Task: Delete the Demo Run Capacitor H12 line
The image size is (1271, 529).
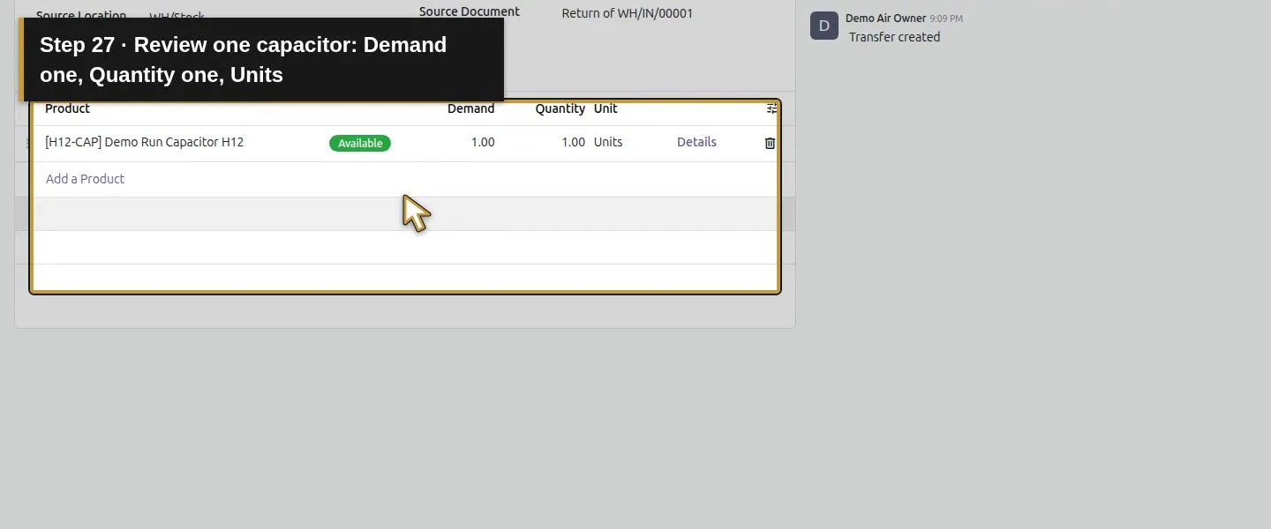Action: point(770,143)
